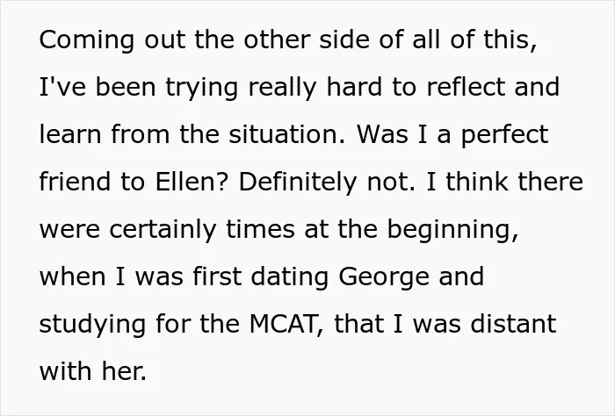Click the word "studying" in the paragraph
The width and height of the screenshot is (615, 416).
coord(92,325)
